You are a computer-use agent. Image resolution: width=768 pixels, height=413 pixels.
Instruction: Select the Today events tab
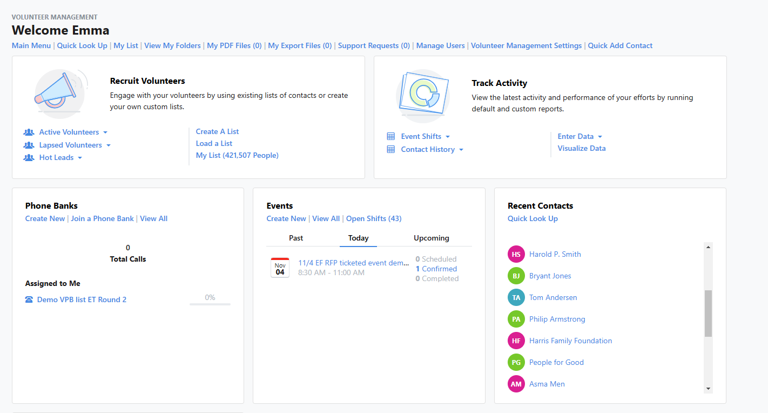pos(358,238)
